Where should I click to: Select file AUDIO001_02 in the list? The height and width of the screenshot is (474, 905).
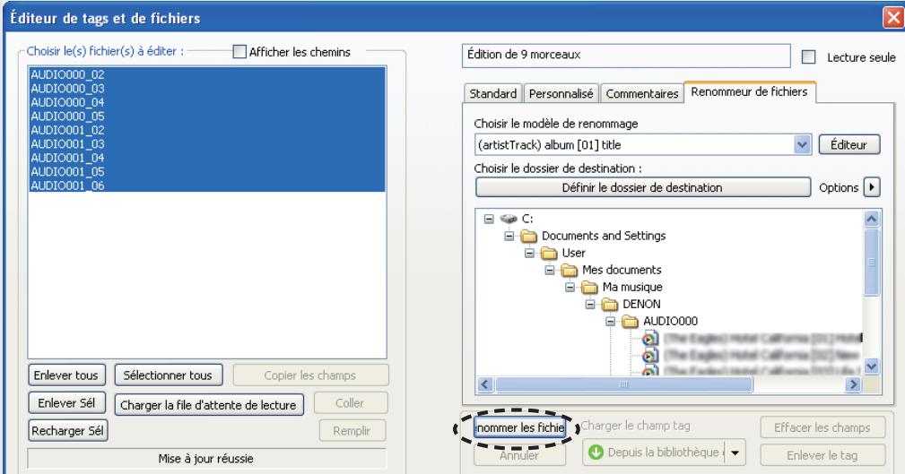pos(207,130)
